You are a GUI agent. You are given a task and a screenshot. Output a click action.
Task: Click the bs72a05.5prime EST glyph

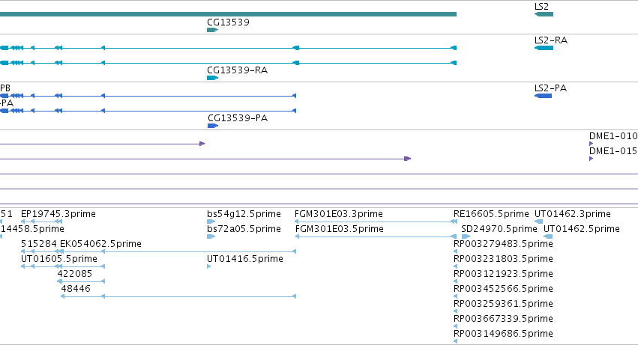click(211, 236)
